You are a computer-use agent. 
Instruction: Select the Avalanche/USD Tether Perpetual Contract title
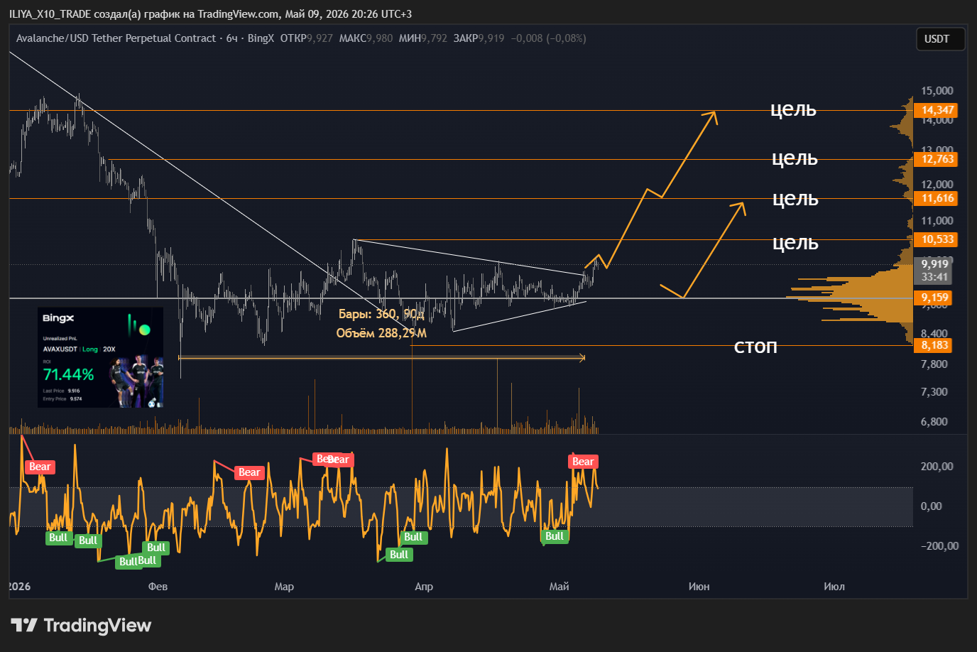[x=116, y=38]
